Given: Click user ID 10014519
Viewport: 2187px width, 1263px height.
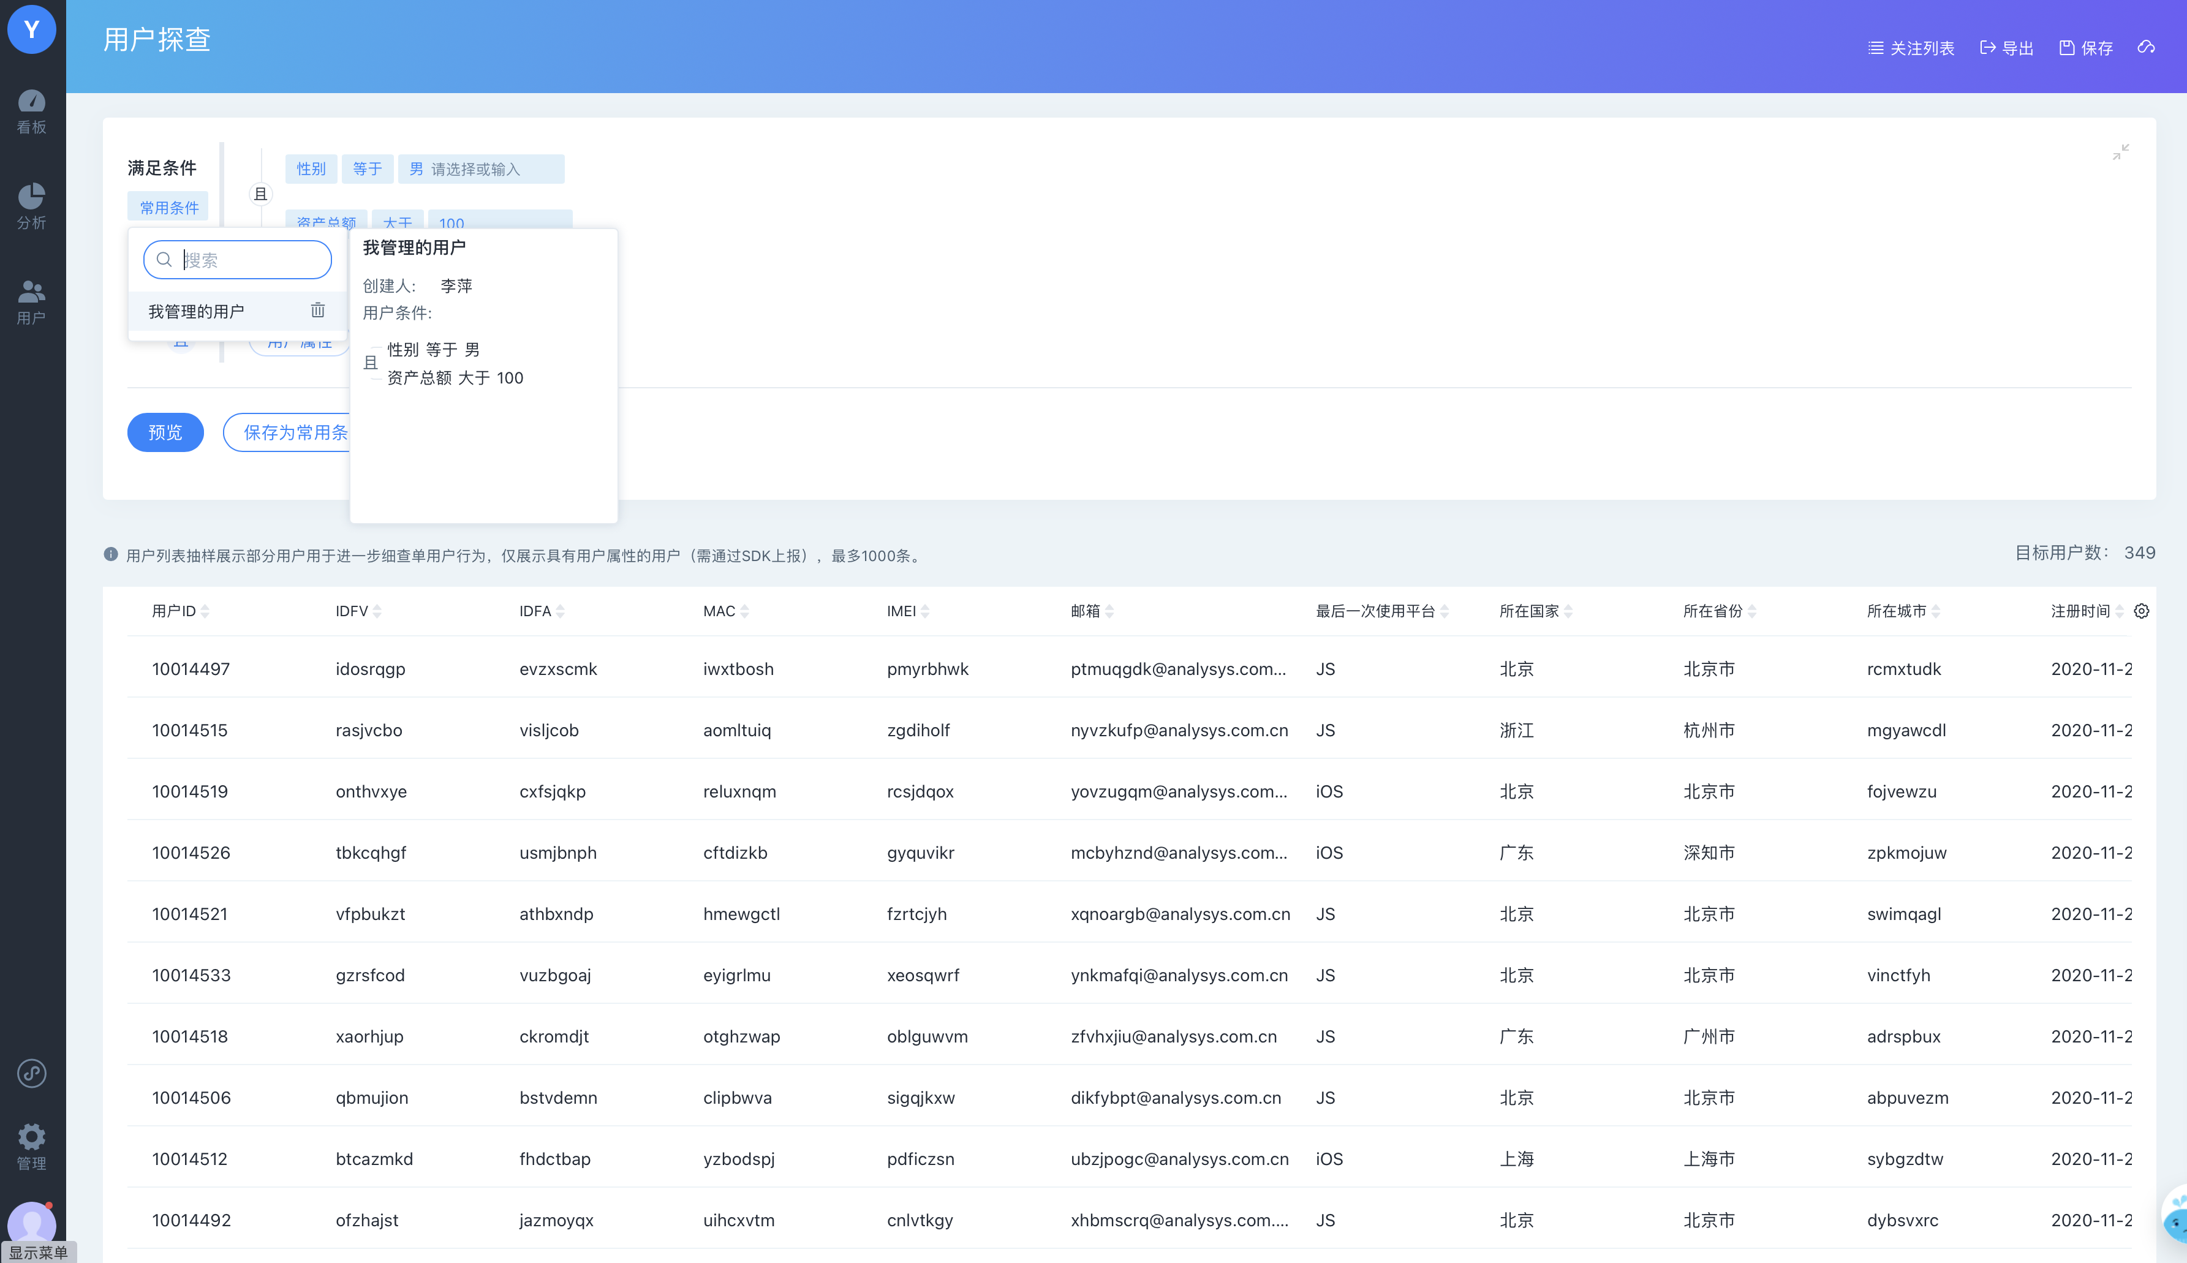Looking at the screenshot, I should coord(189,791).
